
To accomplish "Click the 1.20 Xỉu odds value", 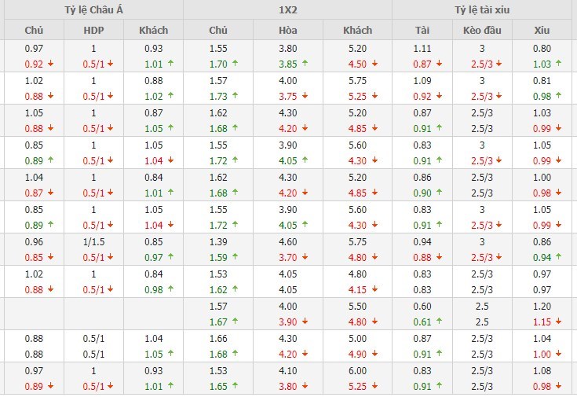I will tap(542, 307).
